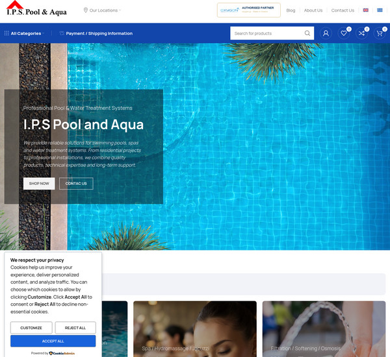Switch language to Greek flag
Image resolution: width=390 pixels, height=357 pixels.
point(380,10)
